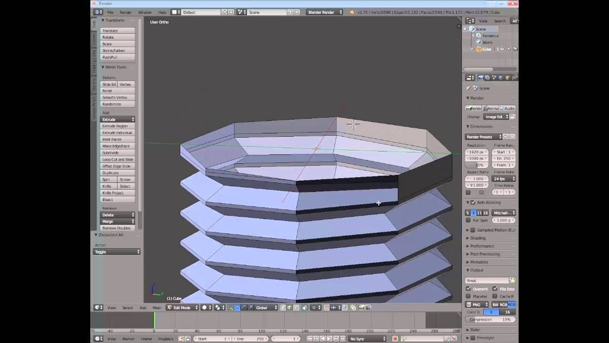Open the Render properties camera tab icon
The width and height of the screenshot is (609, 343).
481,78
